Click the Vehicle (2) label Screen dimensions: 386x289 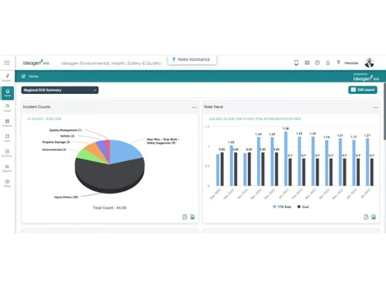pos(67,136)
